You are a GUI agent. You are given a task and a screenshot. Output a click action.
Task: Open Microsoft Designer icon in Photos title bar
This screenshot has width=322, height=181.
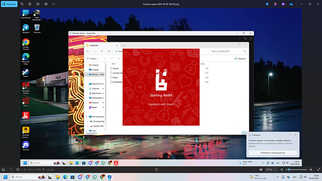tap(275, 4)
